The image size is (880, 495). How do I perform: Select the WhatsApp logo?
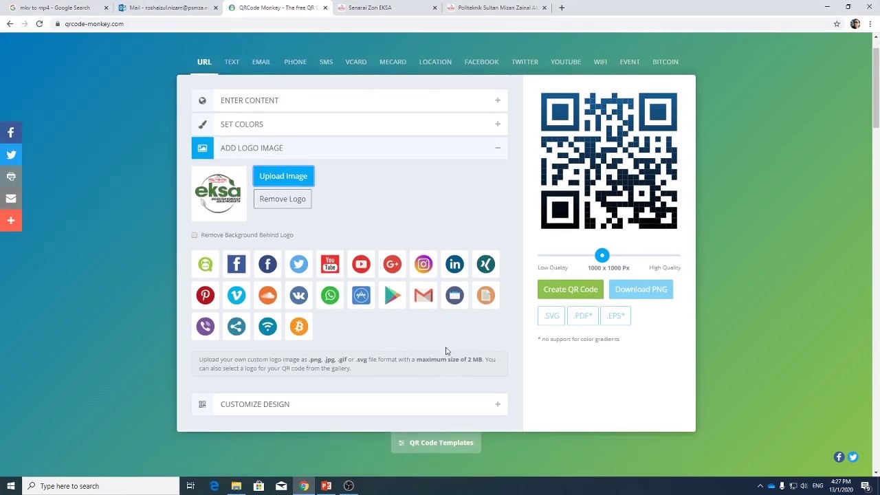coord(330,295)
